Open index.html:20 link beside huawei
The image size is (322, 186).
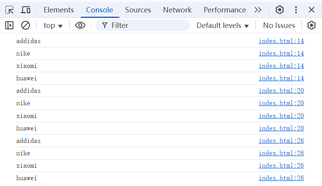(x=281, y=129)
